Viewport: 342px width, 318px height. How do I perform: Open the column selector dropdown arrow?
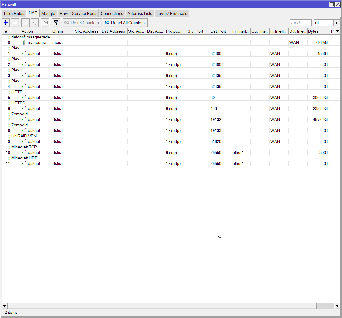click(337, 31)
